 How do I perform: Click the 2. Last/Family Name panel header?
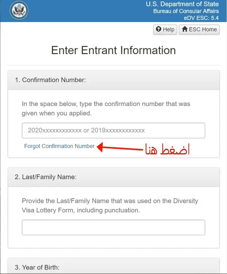tap(113, 177)
